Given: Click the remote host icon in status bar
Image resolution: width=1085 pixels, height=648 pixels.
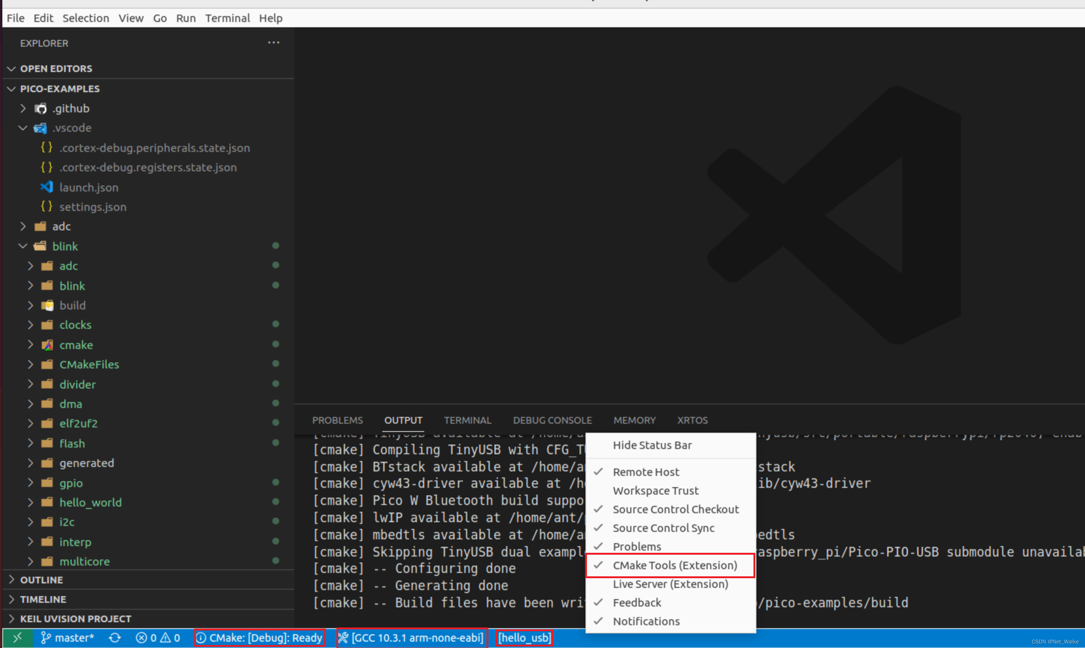Looking at the screenshot, I should click(18, 638).
